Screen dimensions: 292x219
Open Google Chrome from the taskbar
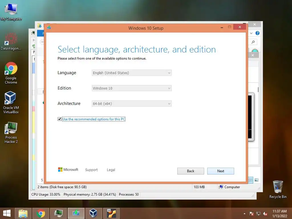(x=40, y=213)
